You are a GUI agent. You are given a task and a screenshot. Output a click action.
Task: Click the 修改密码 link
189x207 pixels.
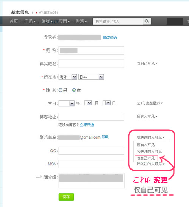pyautogui.click(x=110, y=37)
